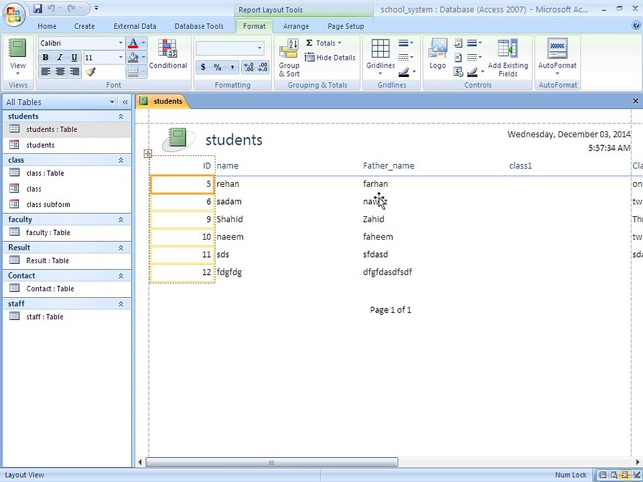Open students : Table in navigation pane

67,129
